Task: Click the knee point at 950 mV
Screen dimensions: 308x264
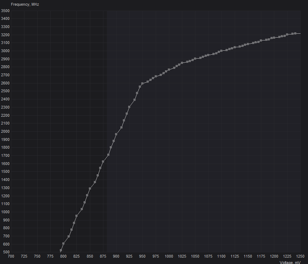Action: [142, 83]
